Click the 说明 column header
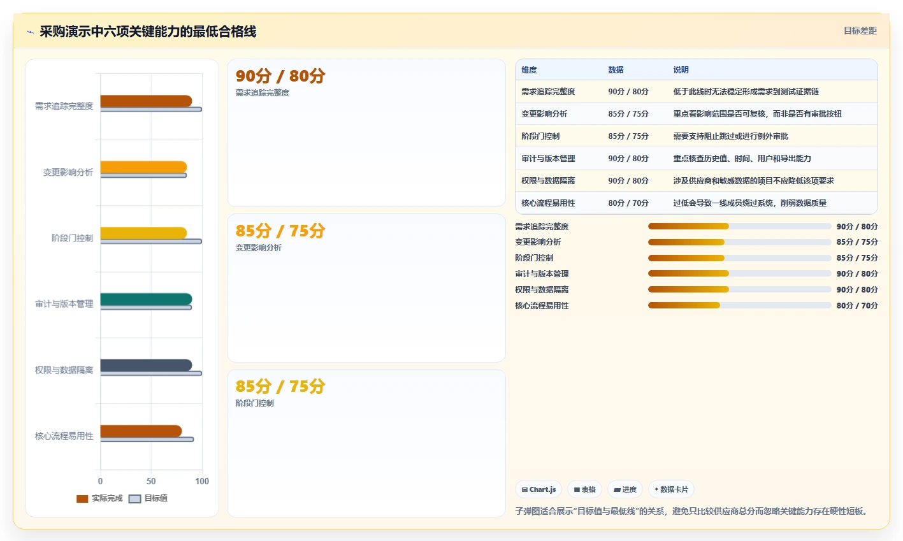 click(681, 70)
